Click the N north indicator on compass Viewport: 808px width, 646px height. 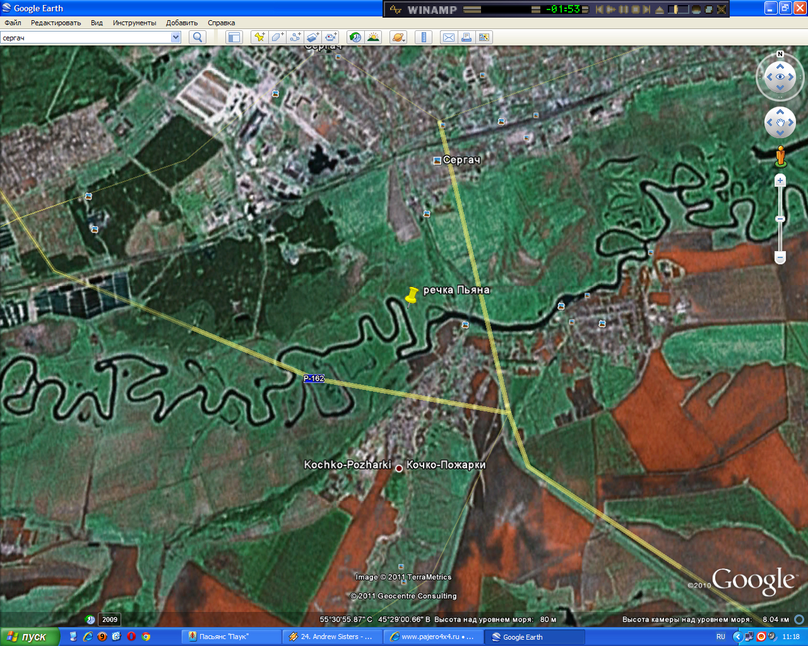coord(780,54)
